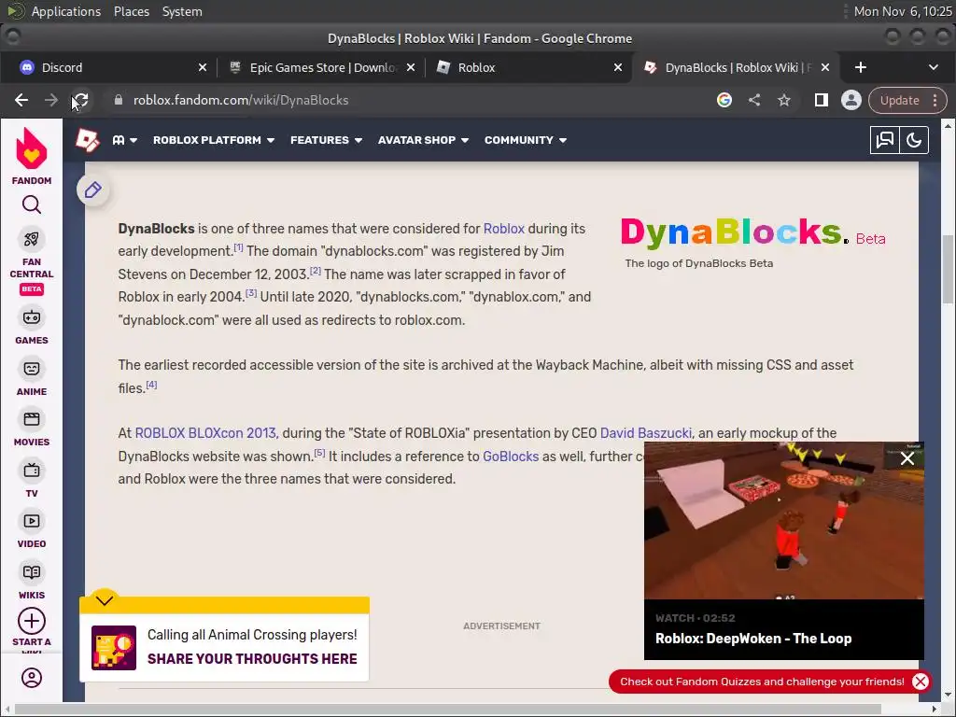The height and width of the screenshot is (717, 956).
Task: Click the address bar URL
Action: [x=241, y=100]
